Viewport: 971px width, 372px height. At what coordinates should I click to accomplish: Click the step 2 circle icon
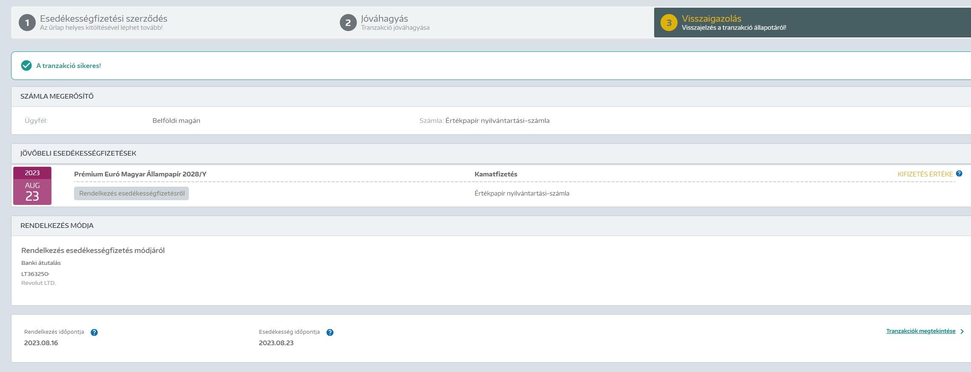[348, 23]
